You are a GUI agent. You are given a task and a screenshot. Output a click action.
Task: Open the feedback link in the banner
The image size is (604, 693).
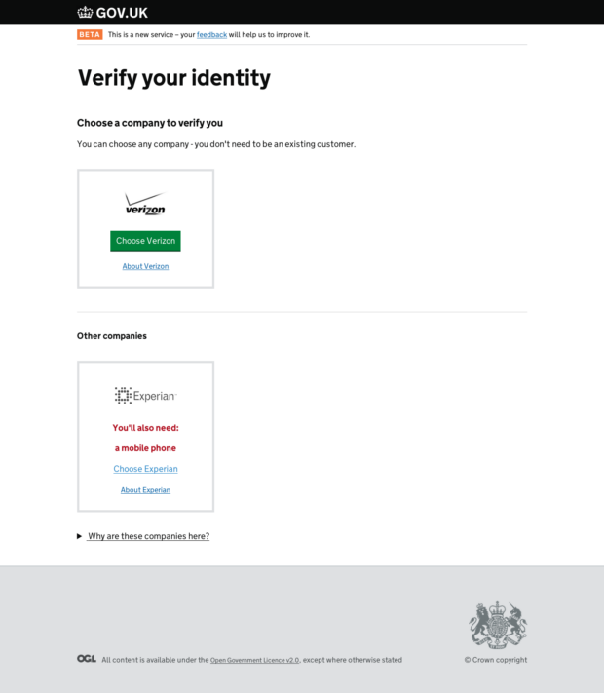(x=211, y=35)
